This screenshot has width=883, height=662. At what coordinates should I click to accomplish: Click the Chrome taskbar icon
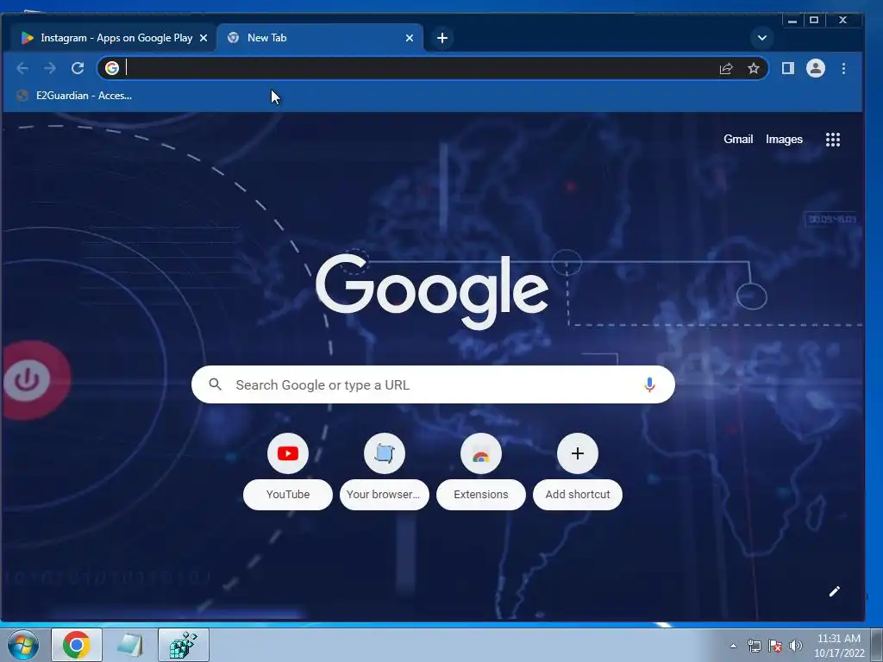coord(77,645)
